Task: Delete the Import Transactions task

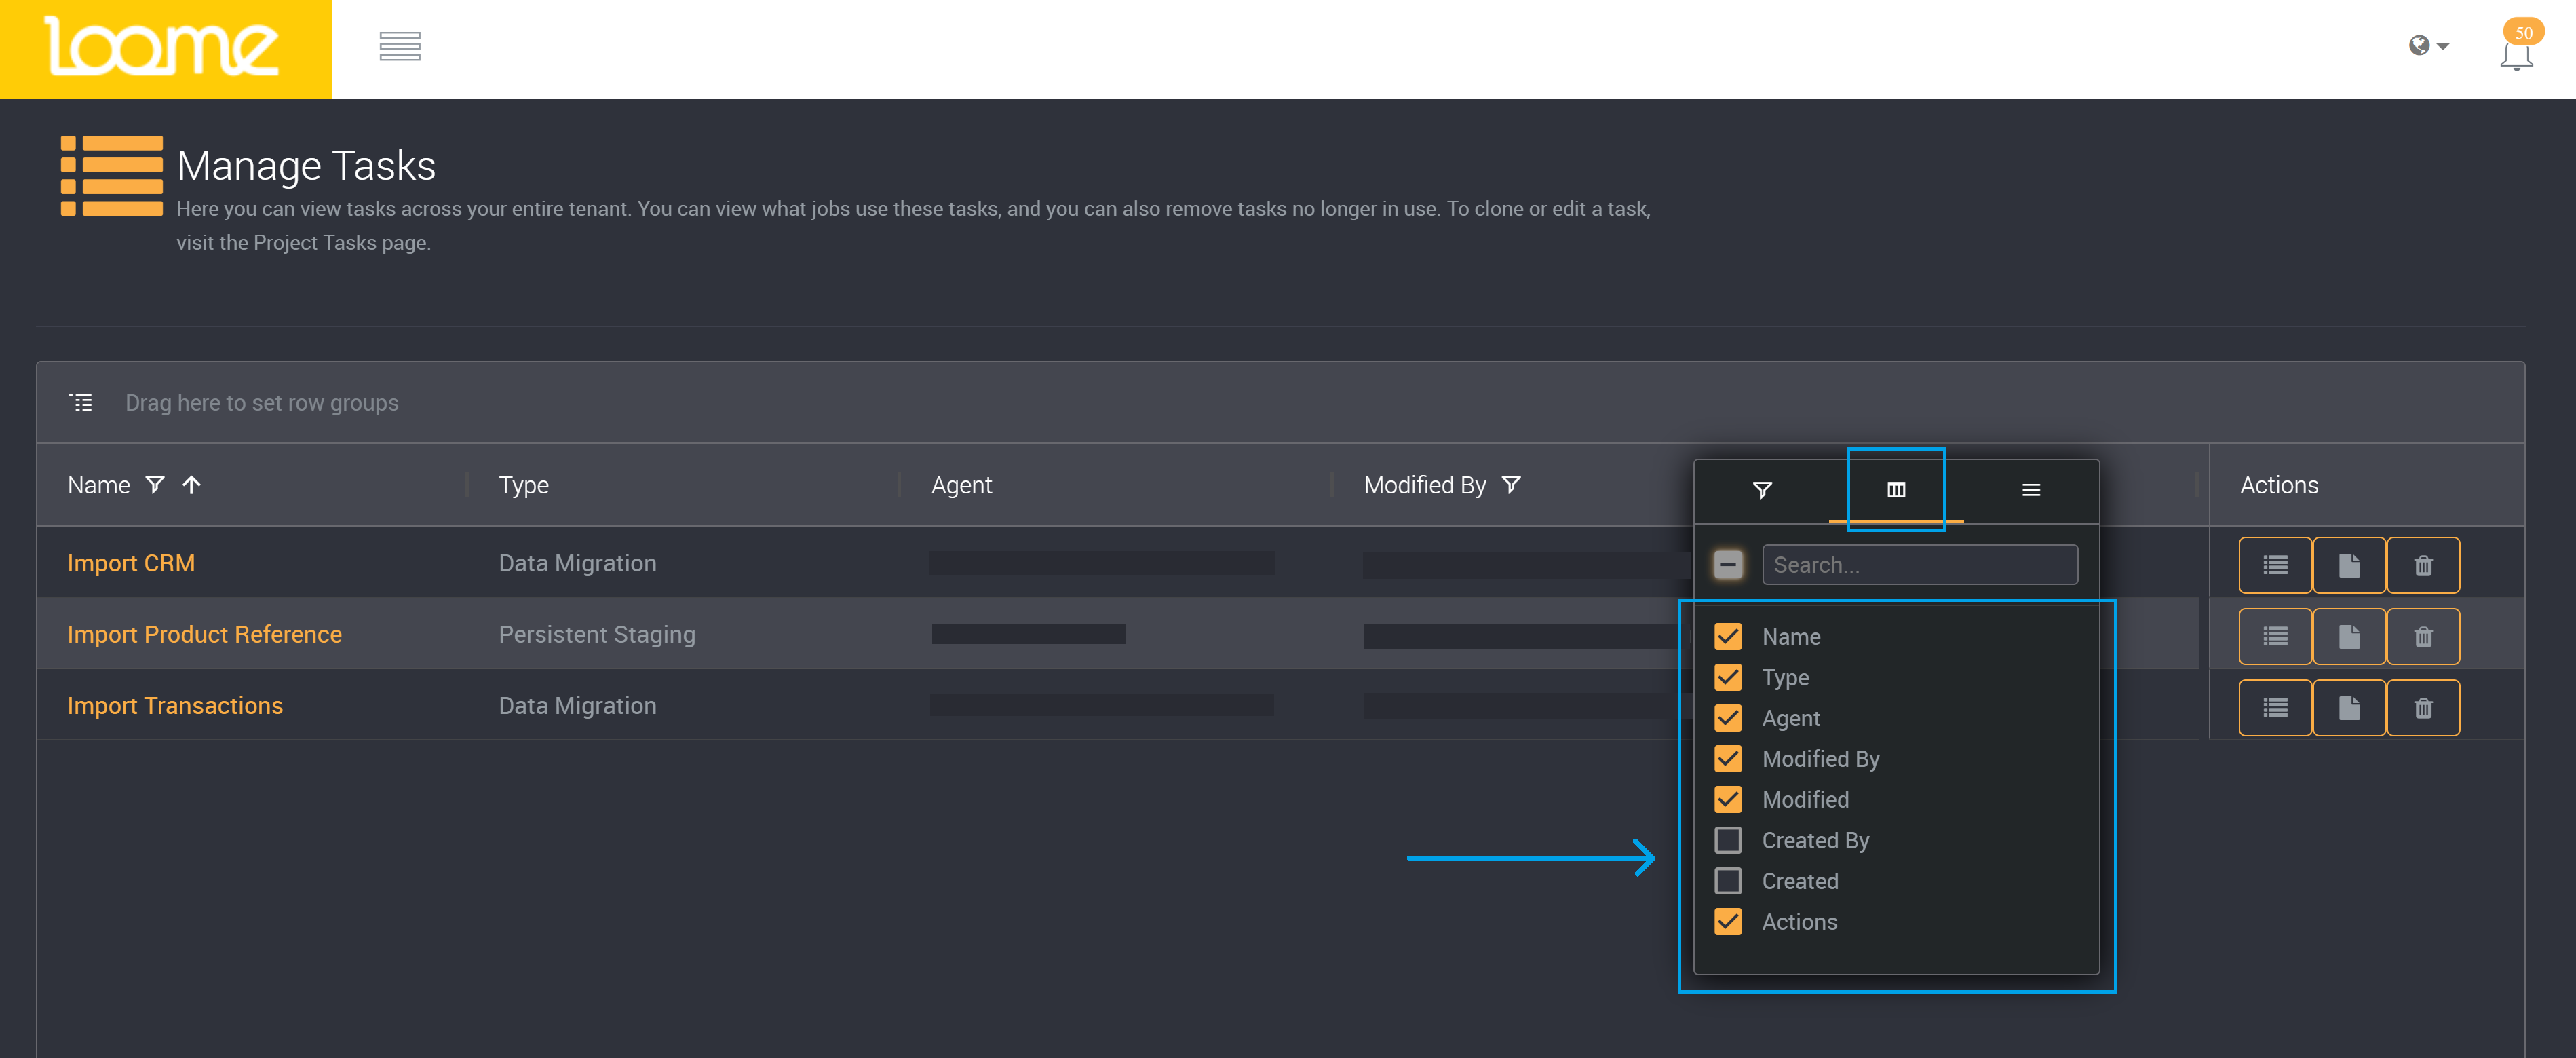Action: [2423, 708]
